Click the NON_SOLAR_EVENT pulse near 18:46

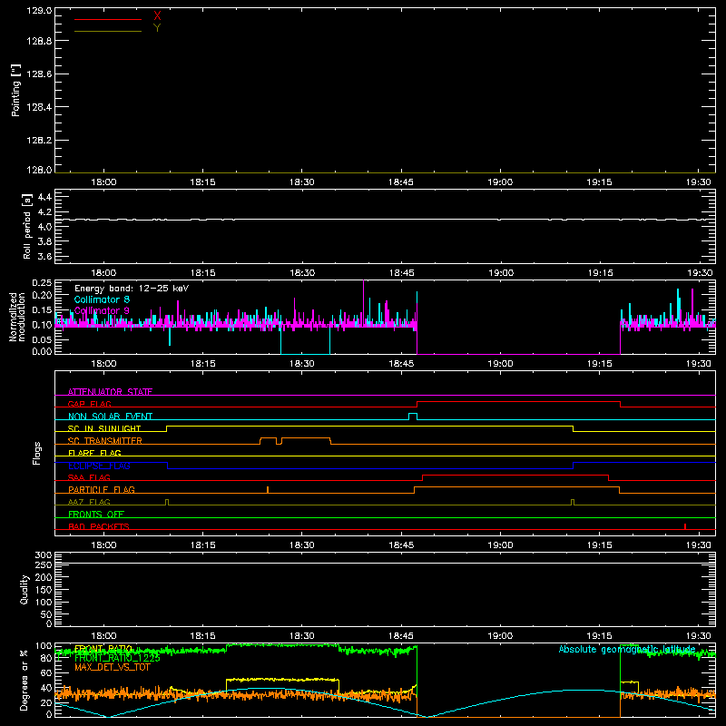coord(413,417)
